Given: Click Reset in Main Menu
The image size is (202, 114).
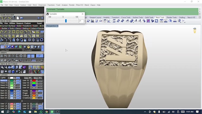Looking at the screenshot, I should coord(39,24).
